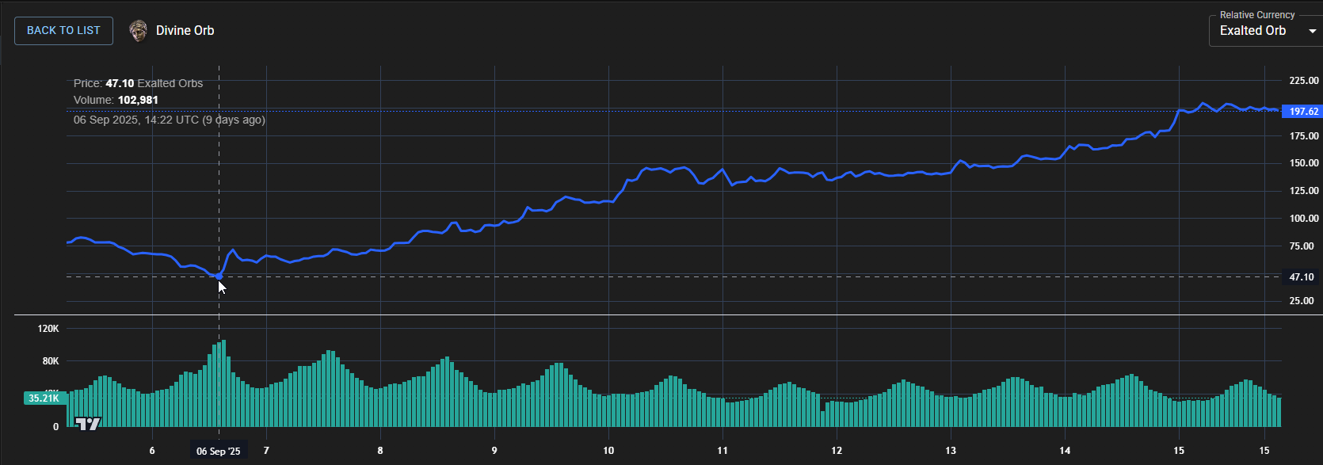The width and height of the screenshot is (1323, 465).
Task: Click the highlighted data point on price line
Action: pos(219,276)
